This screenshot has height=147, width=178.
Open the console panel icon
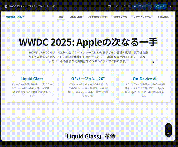pos(109,6)
